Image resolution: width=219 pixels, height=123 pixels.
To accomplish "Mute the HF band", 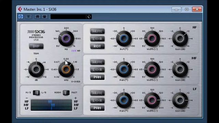I will 97,31.
